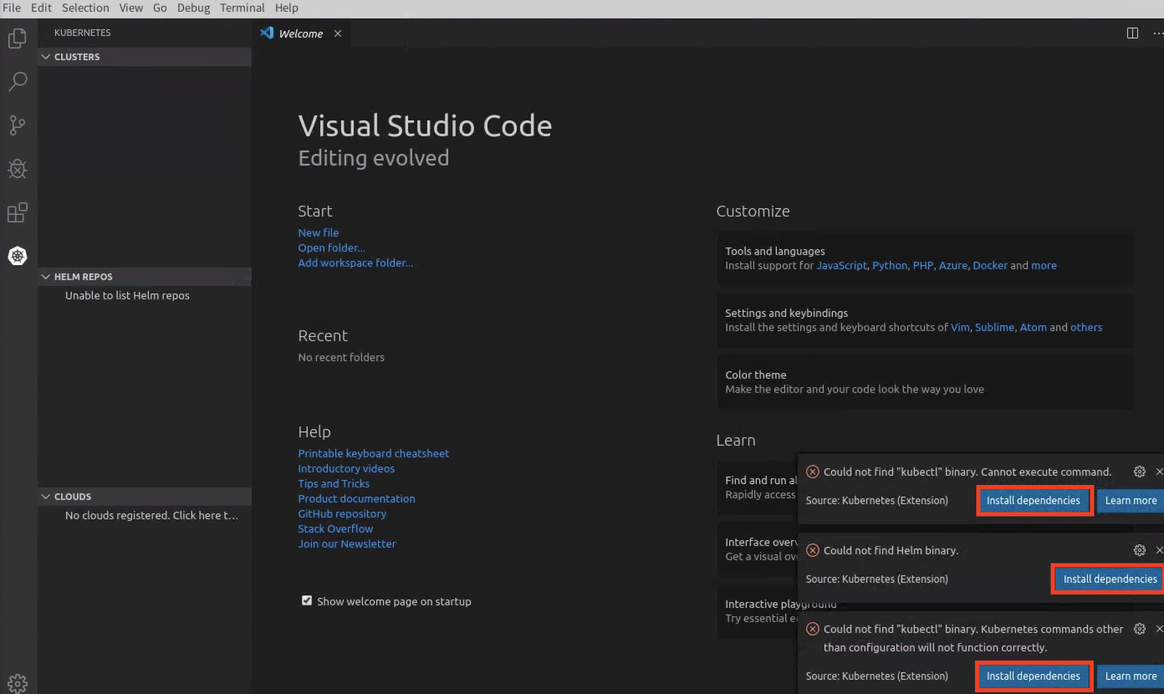Viewport: 1164px width, 694px height.
Task: Open the Extensions view
Action: coord(17,213)
